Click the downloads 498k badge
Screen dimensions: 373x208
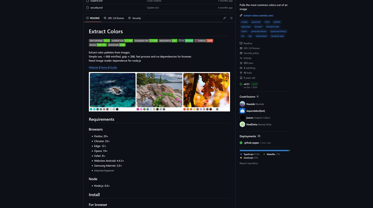pyautogui.click(x=117, y=45)
